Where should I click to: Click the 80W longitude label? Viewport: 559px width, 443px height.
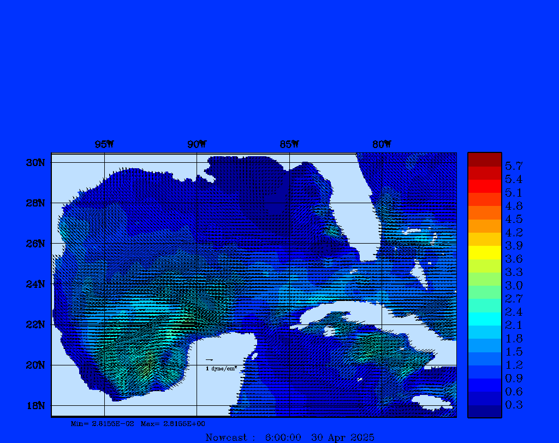(x=382, y=144)
